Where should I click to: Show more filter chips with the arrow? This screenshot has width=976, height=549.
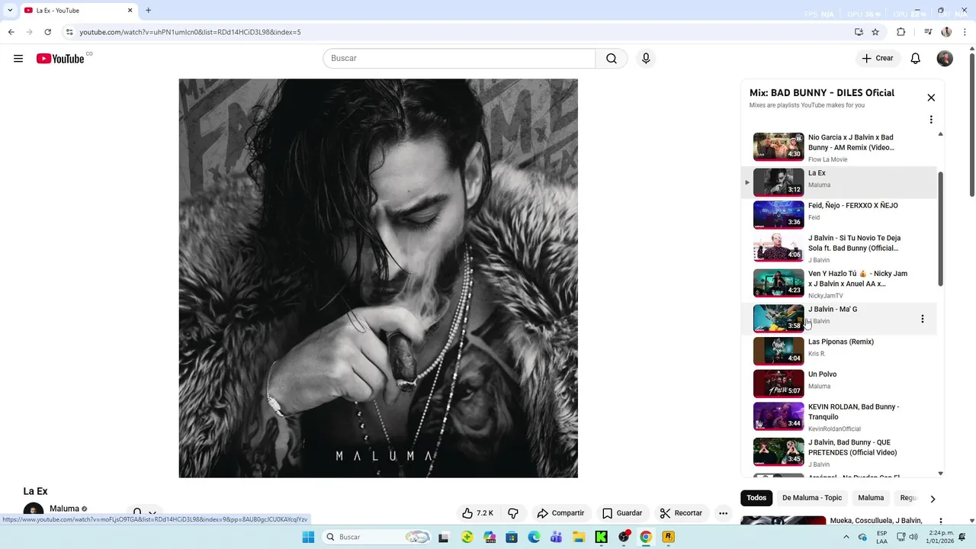coord(932,499)
